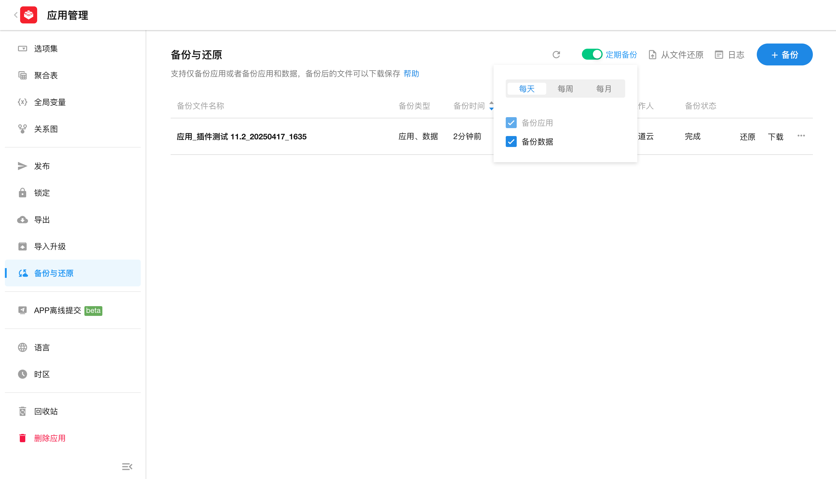The height and width of the screenshot is (479, 836).
Task: Open 备份与还原 in the sidebar
Action: (x=73, y=273)
